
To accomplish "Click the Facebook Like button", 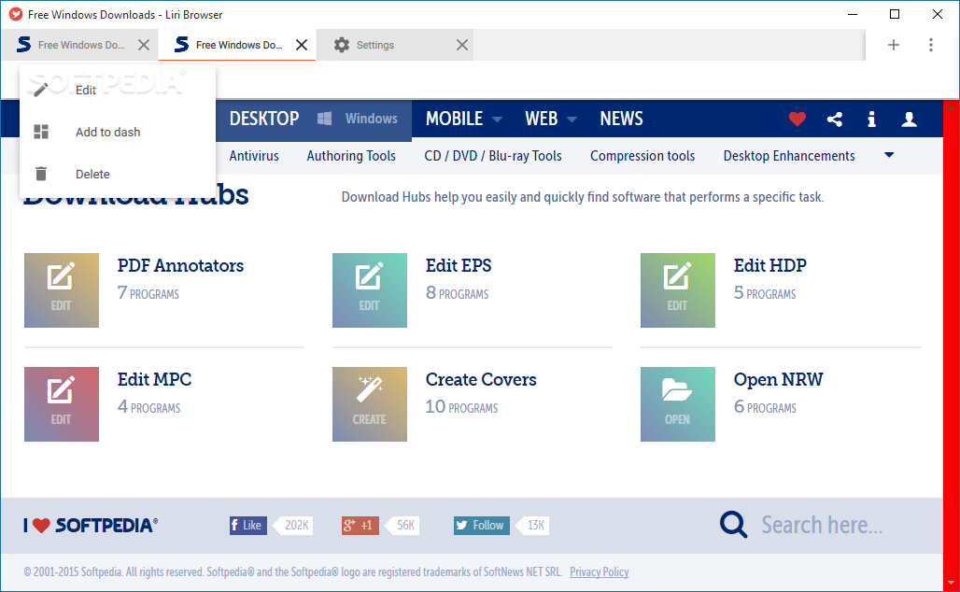I will pyautogui.click(x=248, y=526).
